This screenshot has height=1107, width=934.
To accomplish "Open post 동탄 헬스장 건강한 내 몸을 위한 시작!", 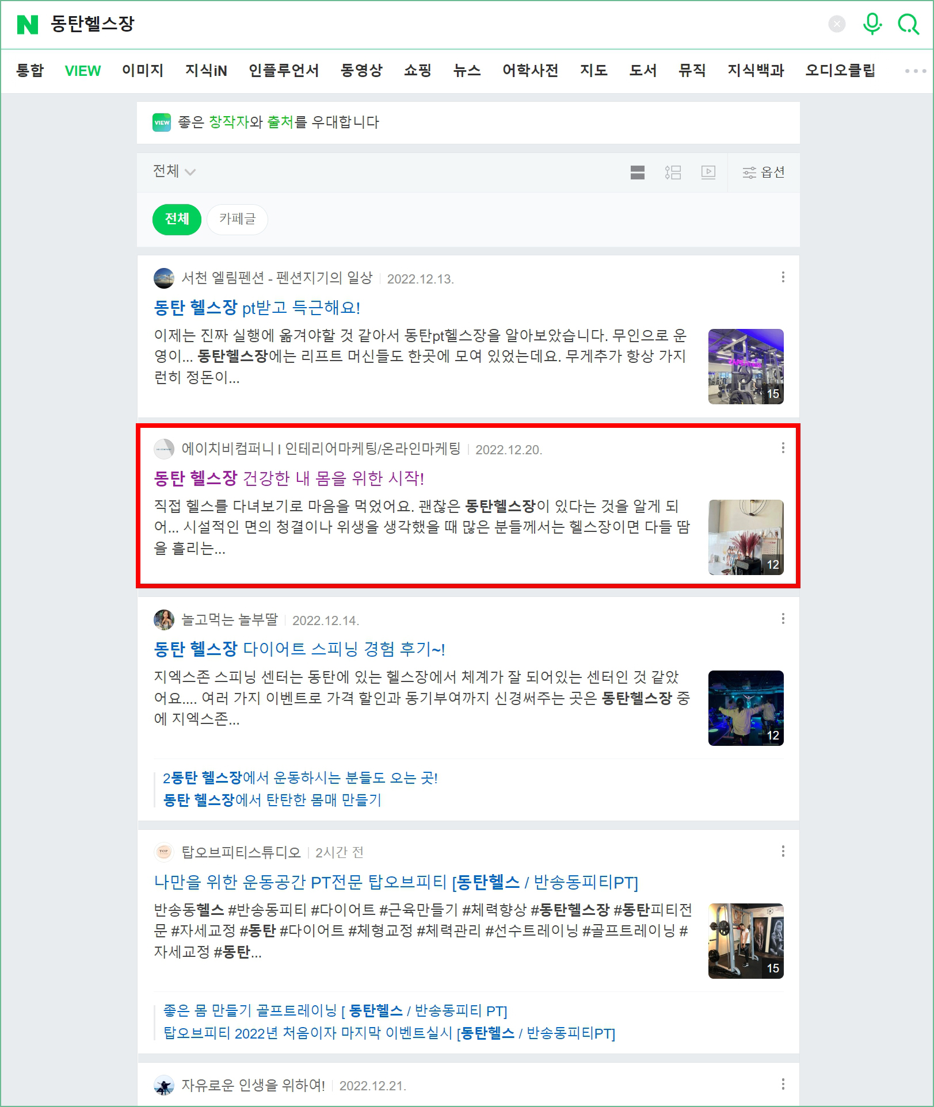I will coord(289,478).
